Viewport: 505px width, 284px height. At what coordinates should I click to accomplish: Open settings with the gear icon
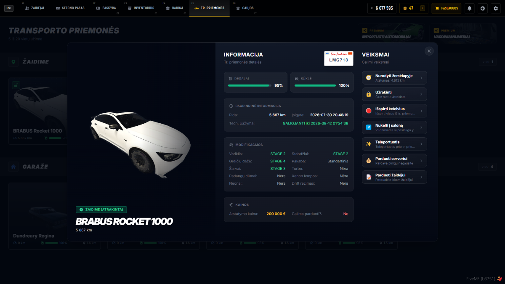pyautogui.click(x=495, y=8)
